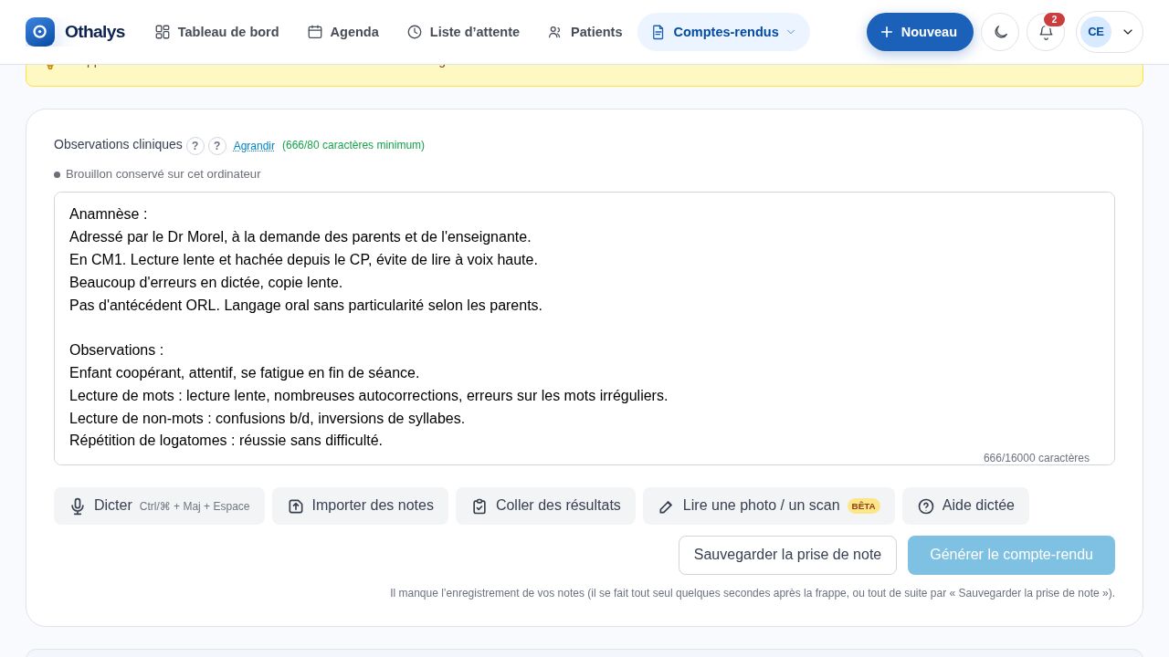Open Aide dictée help
This screenshot has width=1169, height=657.
click(x=965, y=506)
